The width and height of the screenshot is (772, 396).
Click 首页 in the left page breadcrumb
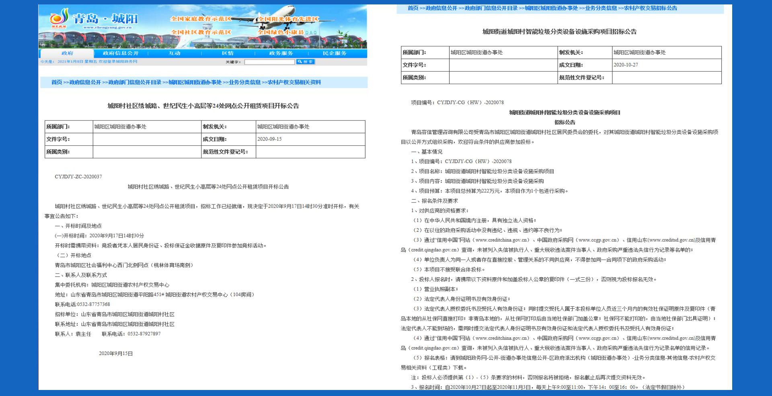point(57,82)
